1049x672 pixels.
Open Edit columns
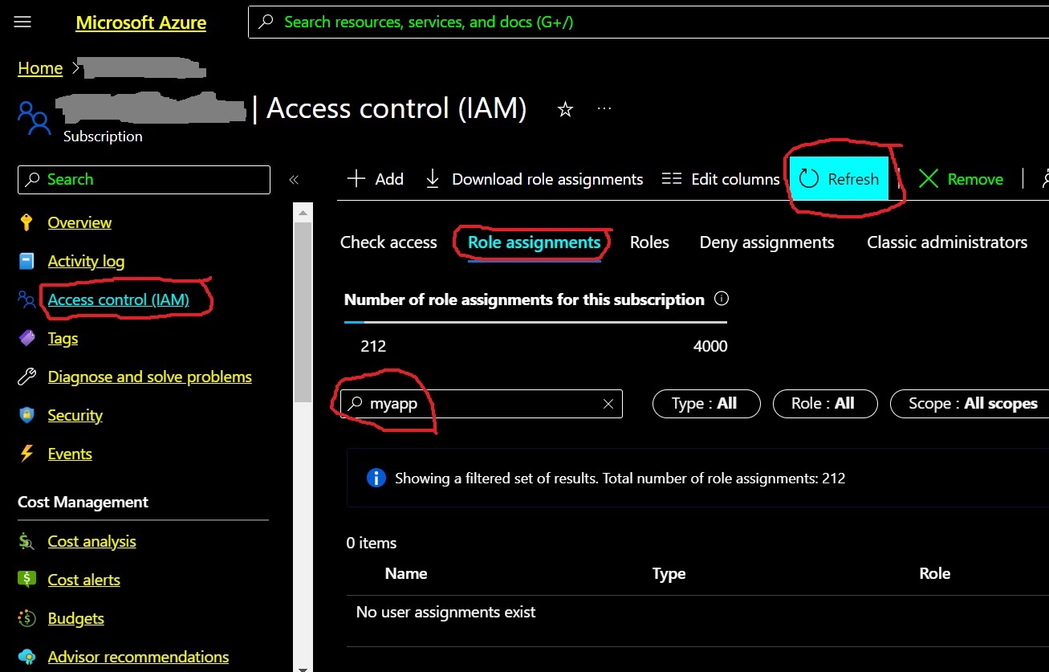pos(721,179)
